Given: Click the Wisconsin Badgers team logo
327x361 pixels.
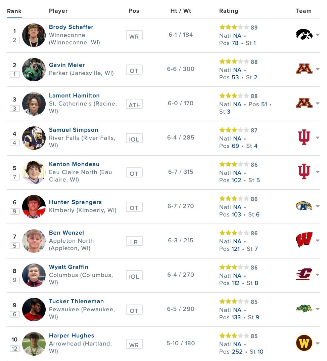Looking at the screenshot, I should [304, 240].
